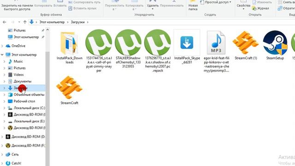Expand the OneDrive tree node

coord(2,46)
